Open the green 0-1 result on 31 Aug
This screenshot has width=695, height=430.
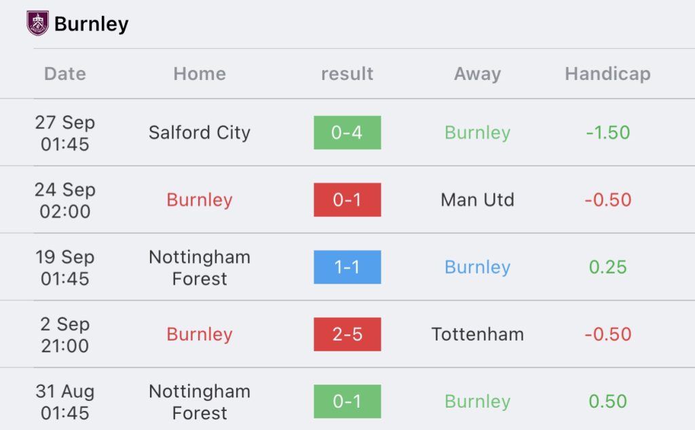347,402
